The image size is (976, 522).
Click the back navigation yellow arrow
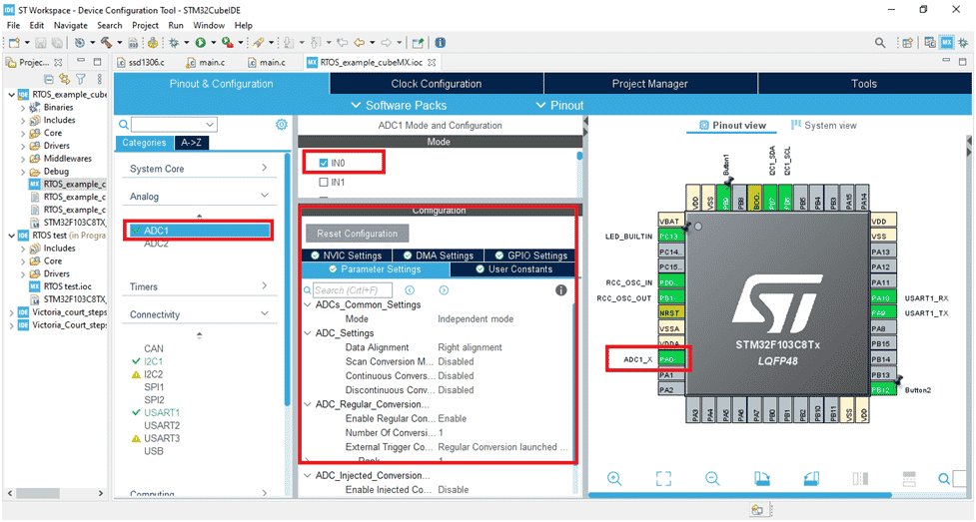point(360,42)
